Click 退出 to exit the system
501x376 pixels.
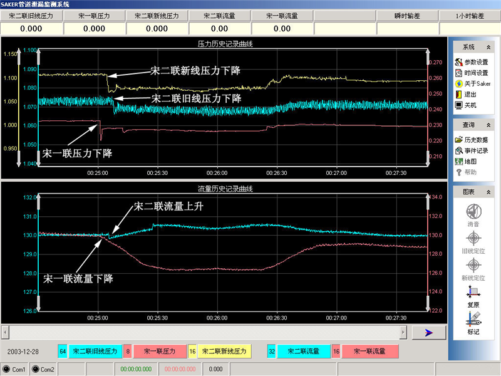click(470, 94)
